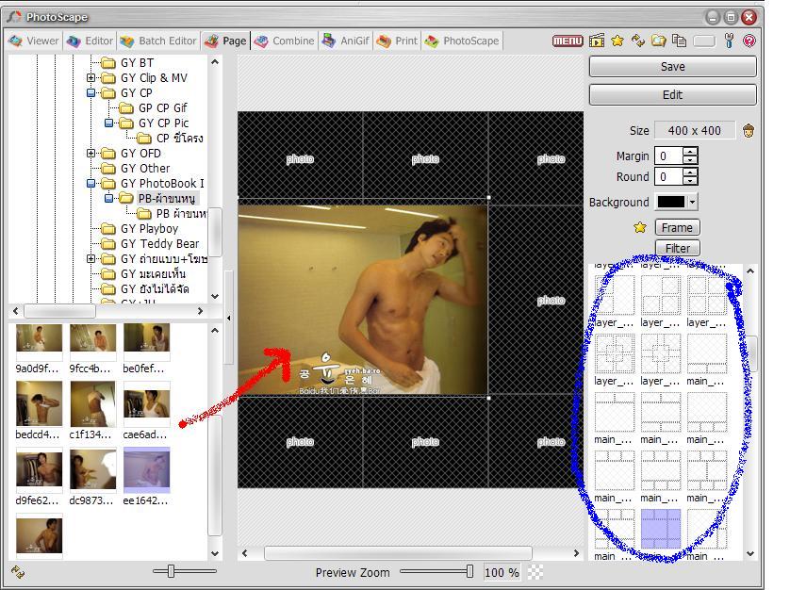
Task: Click the acorn face icon beside Size
Action: [x=749, y=131]
